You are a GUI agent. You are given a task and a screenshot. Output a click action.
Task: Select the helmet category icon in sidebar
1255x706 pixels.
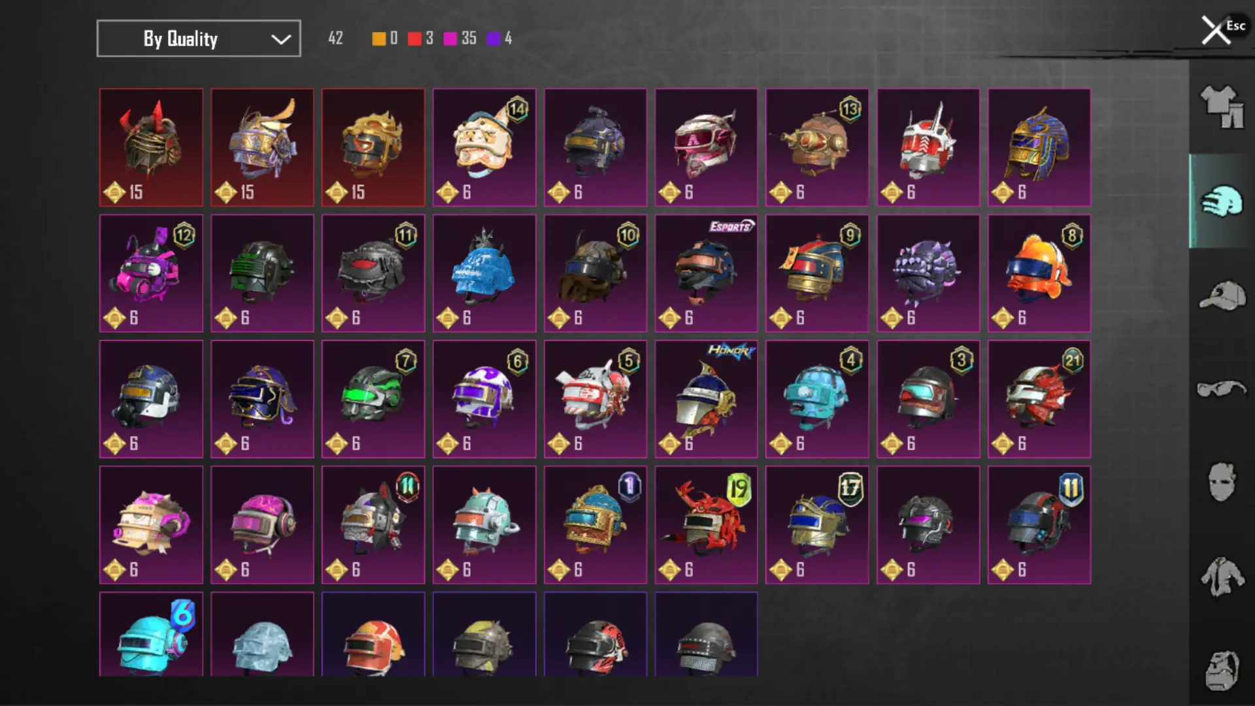(x=1221, y=201)
